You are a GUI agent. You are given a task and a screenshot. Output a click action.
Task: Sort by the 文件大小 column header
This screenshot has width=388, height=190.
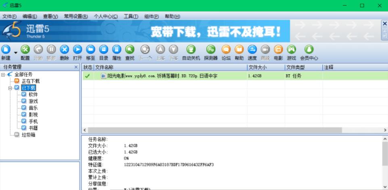(266, 67)
